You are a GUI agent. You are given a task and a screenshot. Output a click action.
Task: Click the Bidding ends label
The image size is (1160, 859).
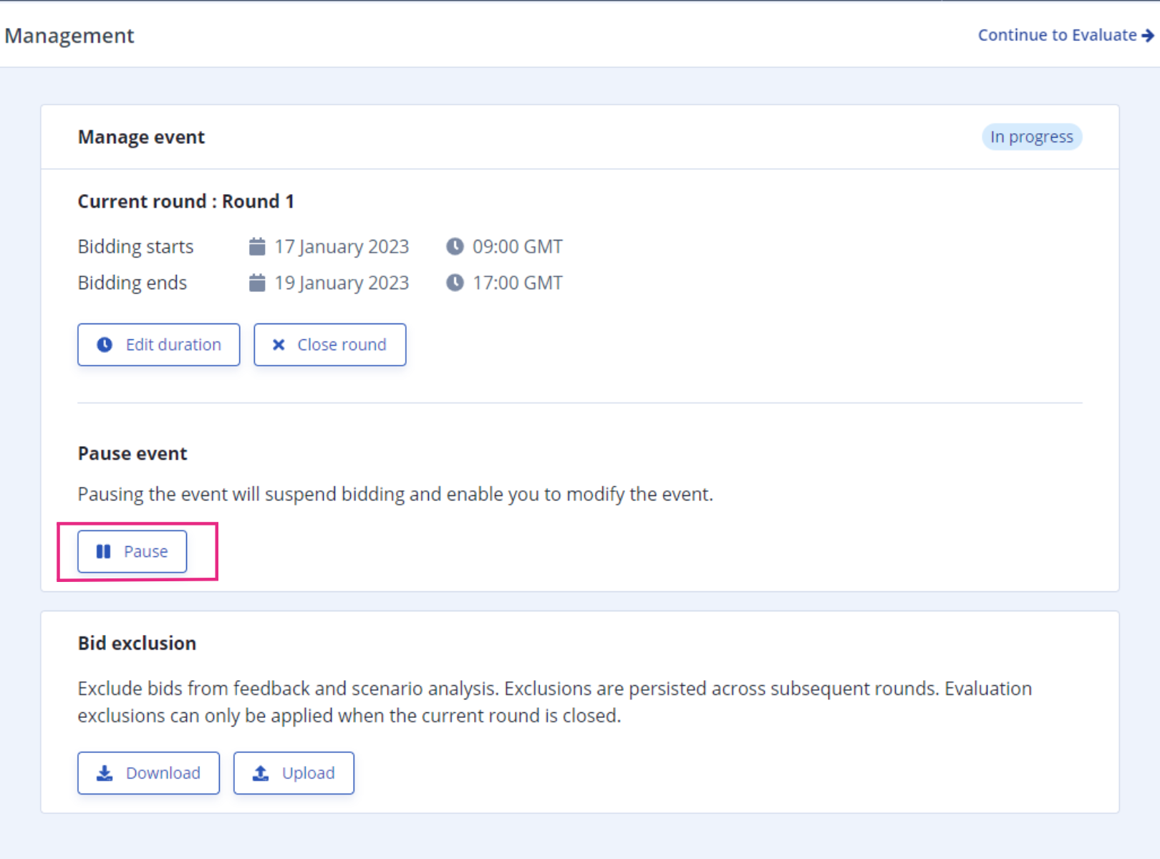pos(132,283)
